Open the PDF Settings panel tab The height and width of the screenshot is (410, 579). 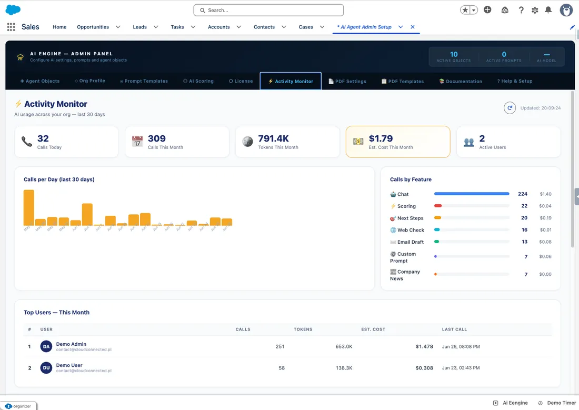tap(347, 81)
